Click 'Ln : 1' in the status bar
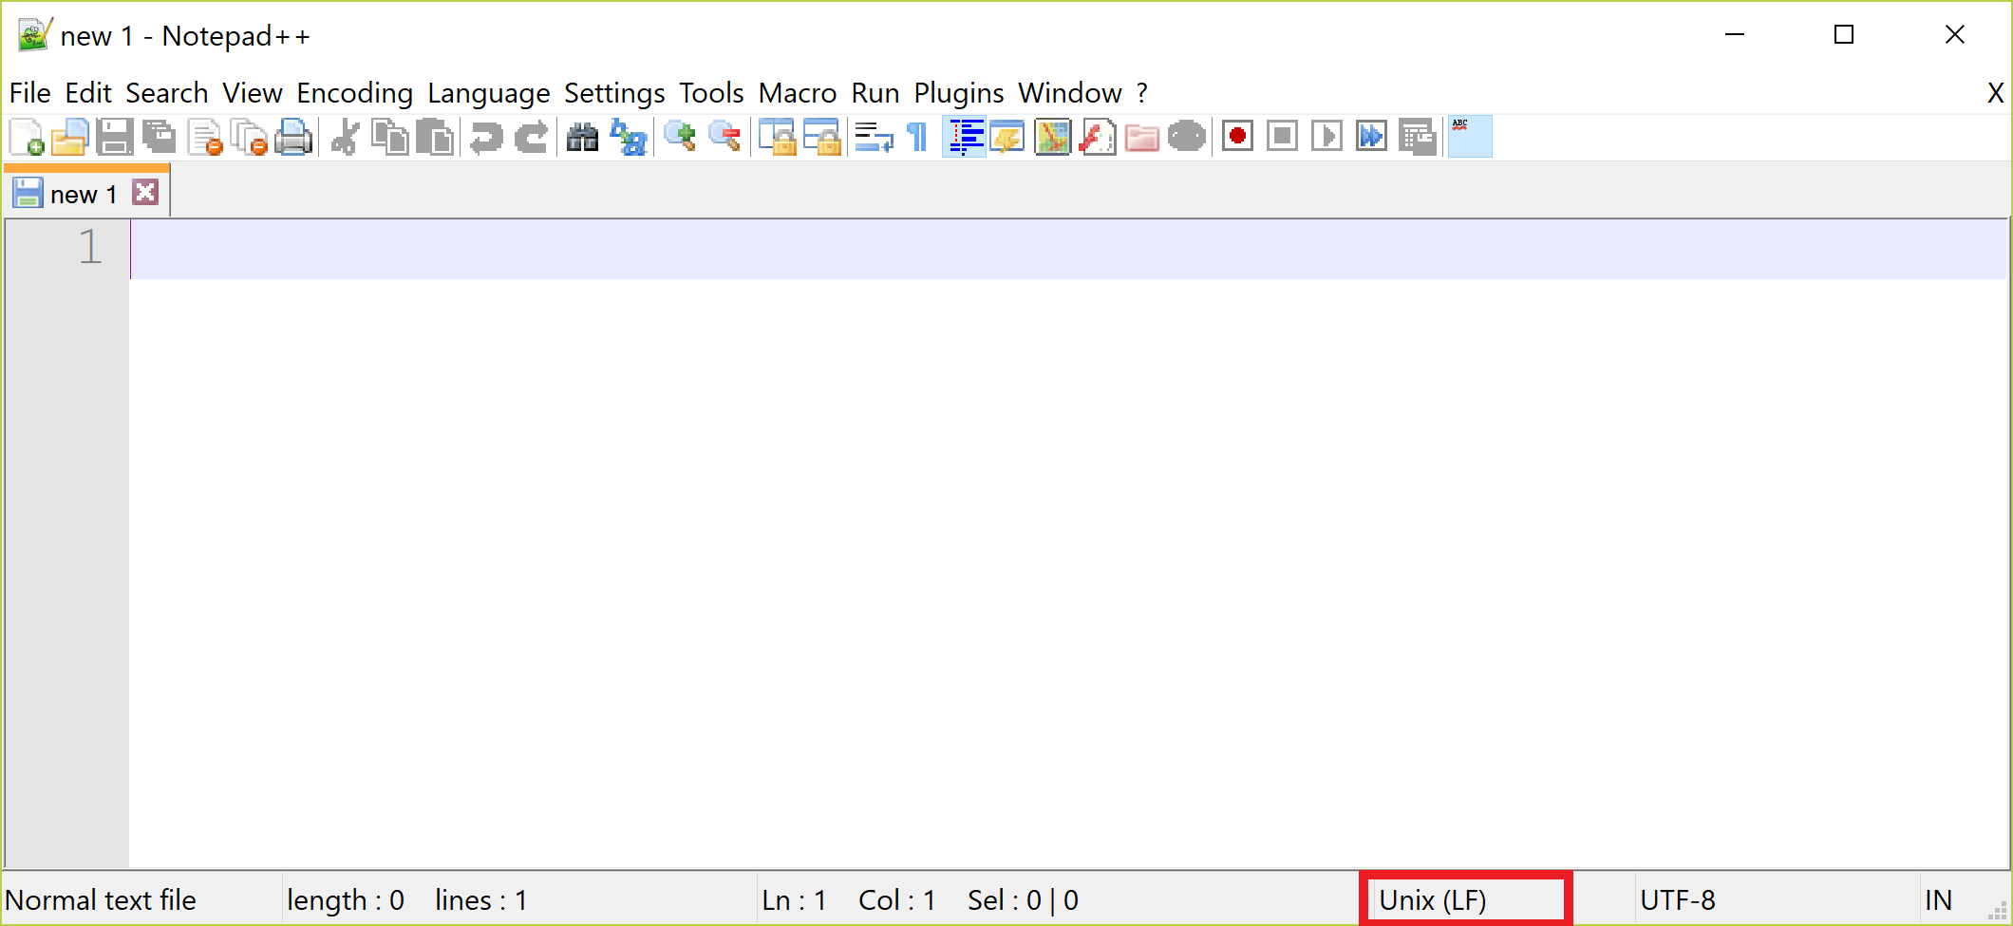2013x926 pixels. pyautogui.click(x=794, y=900)
